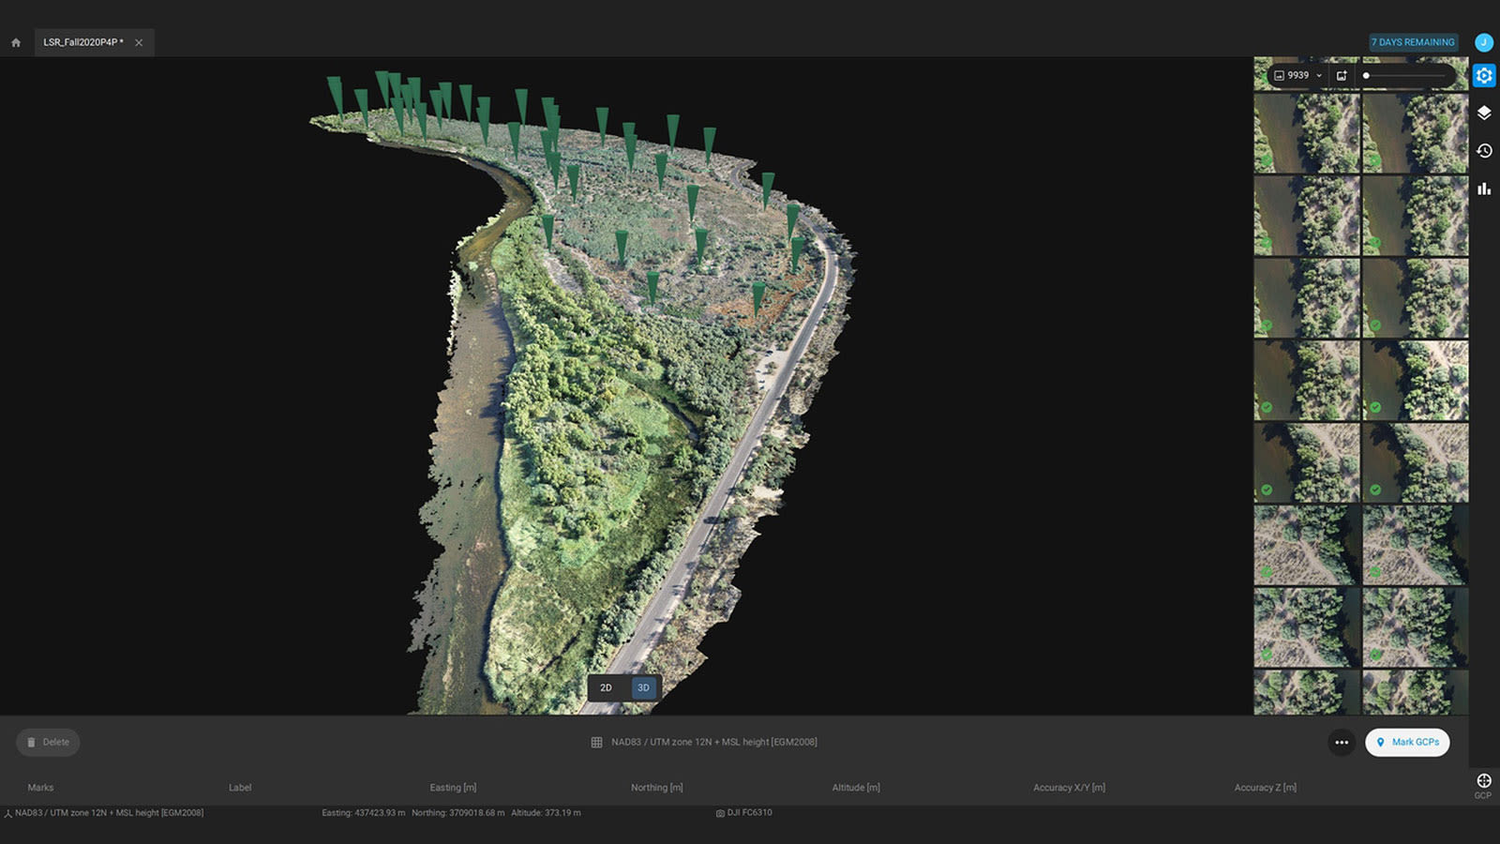Open the statistics bar chart icon
This screenshot has height=844, width=1500.
point(1484,188)
